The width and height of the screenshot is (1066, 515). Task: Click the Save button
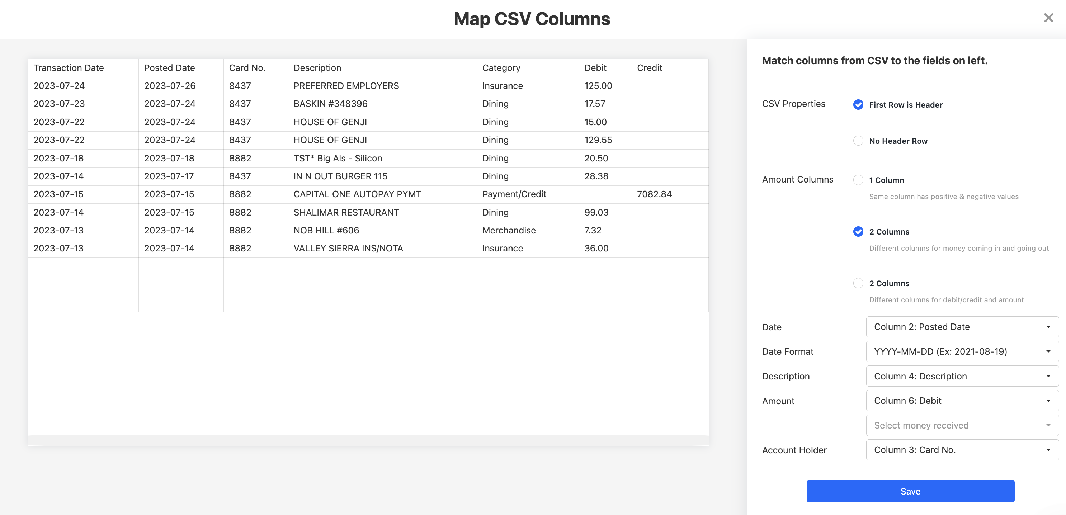pyautogui.click(x=910, y=491)
